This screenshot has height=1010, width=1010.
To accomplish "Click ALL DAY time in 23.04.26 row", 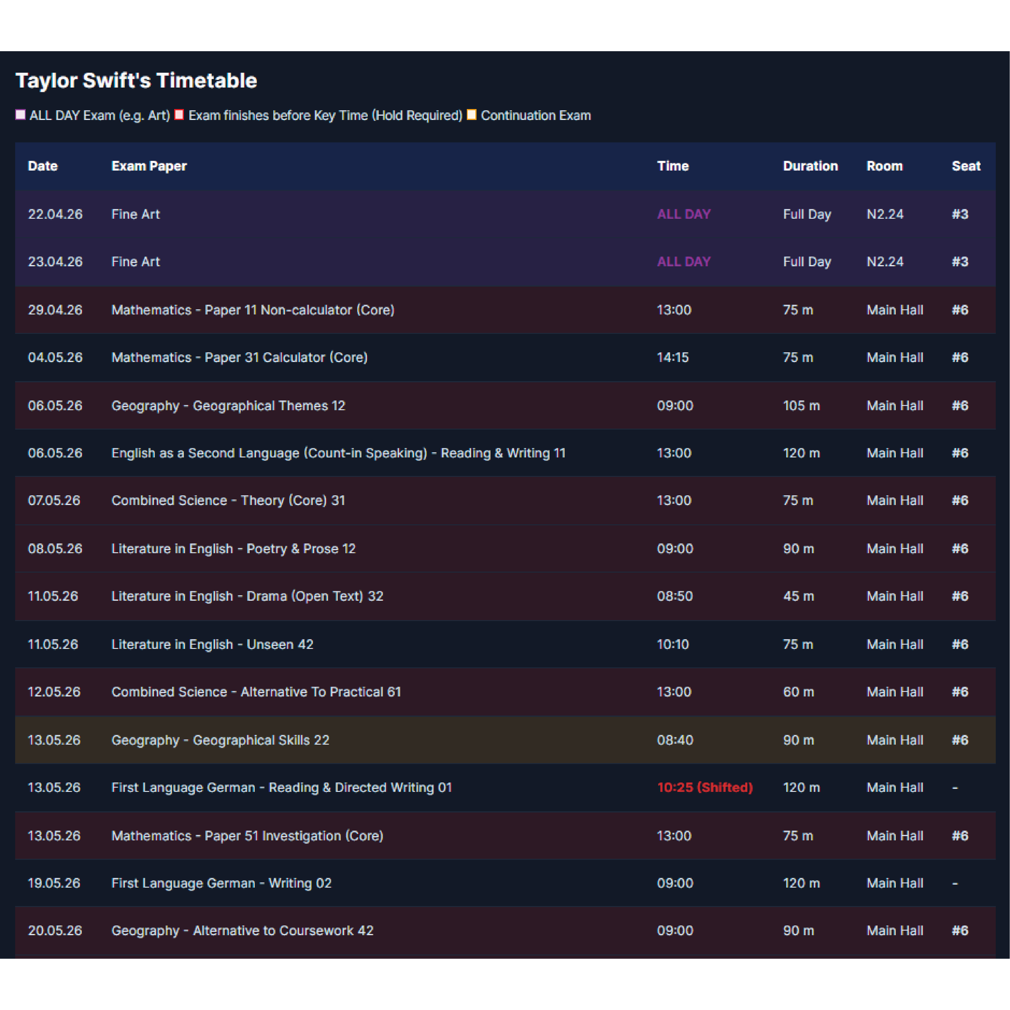I will (684, 262).
